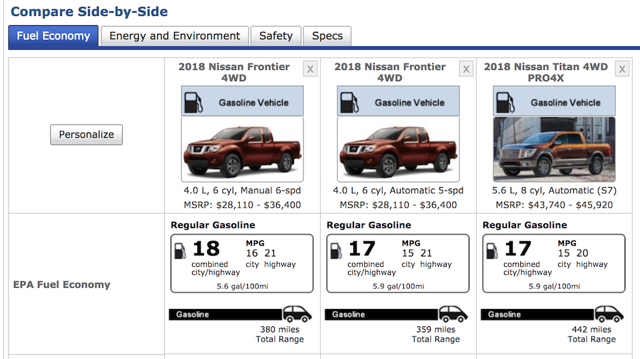Screen dimensions: 640x359
Task: Open the Safety tab
Action: coord(276,36)
